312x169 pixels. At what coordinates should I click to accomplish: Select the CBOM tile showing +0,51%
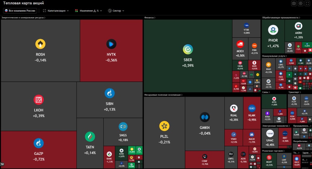tap(240, 65)
